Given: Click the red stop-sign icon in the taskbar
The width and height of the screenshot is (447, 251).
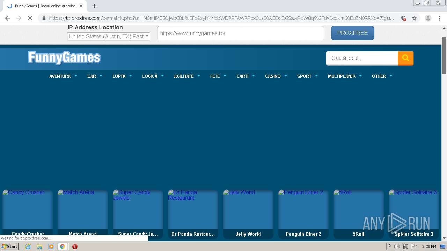Looking at the screenshot, I should click(x=75, y=246).
